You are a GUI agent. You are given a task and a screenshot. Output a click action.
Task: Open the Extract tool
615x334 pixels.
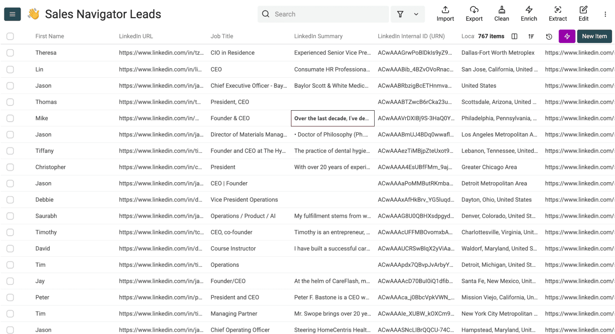[x=557, y=13]
